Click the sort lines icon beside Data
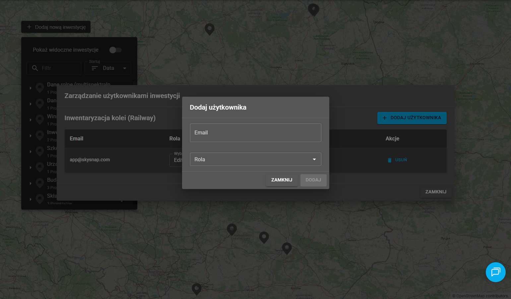Viewport: 511px width, 299px height. 95,68
